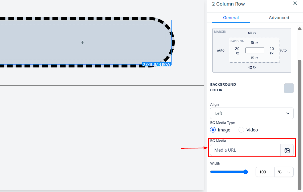The image size is (303, 192).
Task: Click the Media URL input field
Action: tap(245, 150)
